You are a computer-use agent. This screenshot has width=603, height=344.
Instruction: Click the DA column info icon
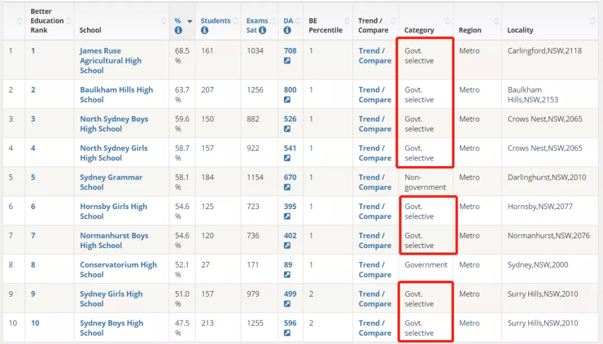click(x=287, y=31)
